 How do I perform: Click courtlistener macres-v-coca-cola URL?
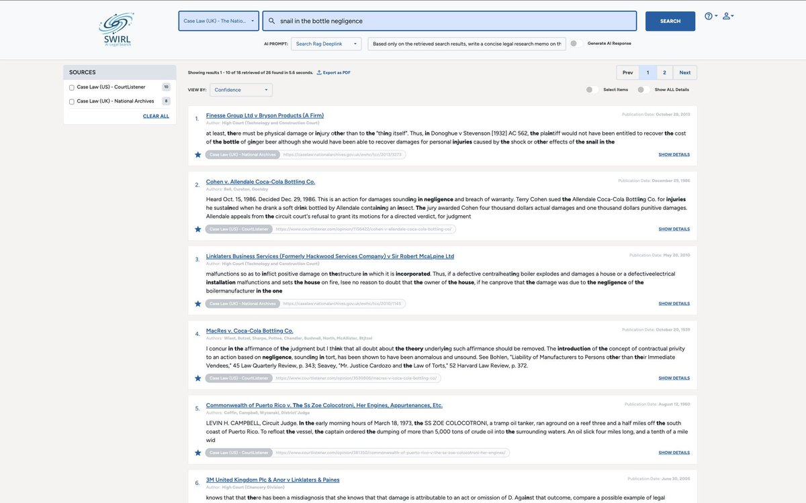[356, 378]
